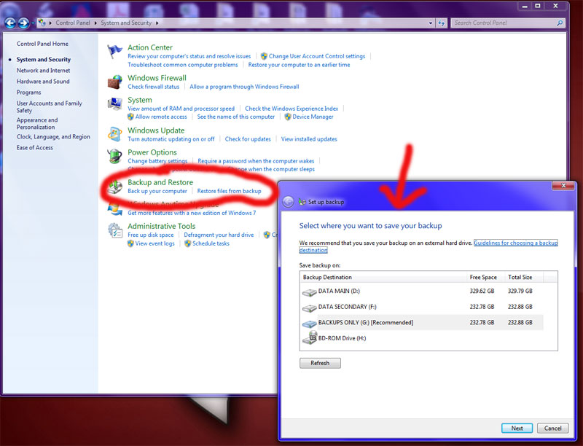Expand the System and Security breadcrumb arrow
The width and height of the screenshot is (583, 446).
tap(157, 23)
